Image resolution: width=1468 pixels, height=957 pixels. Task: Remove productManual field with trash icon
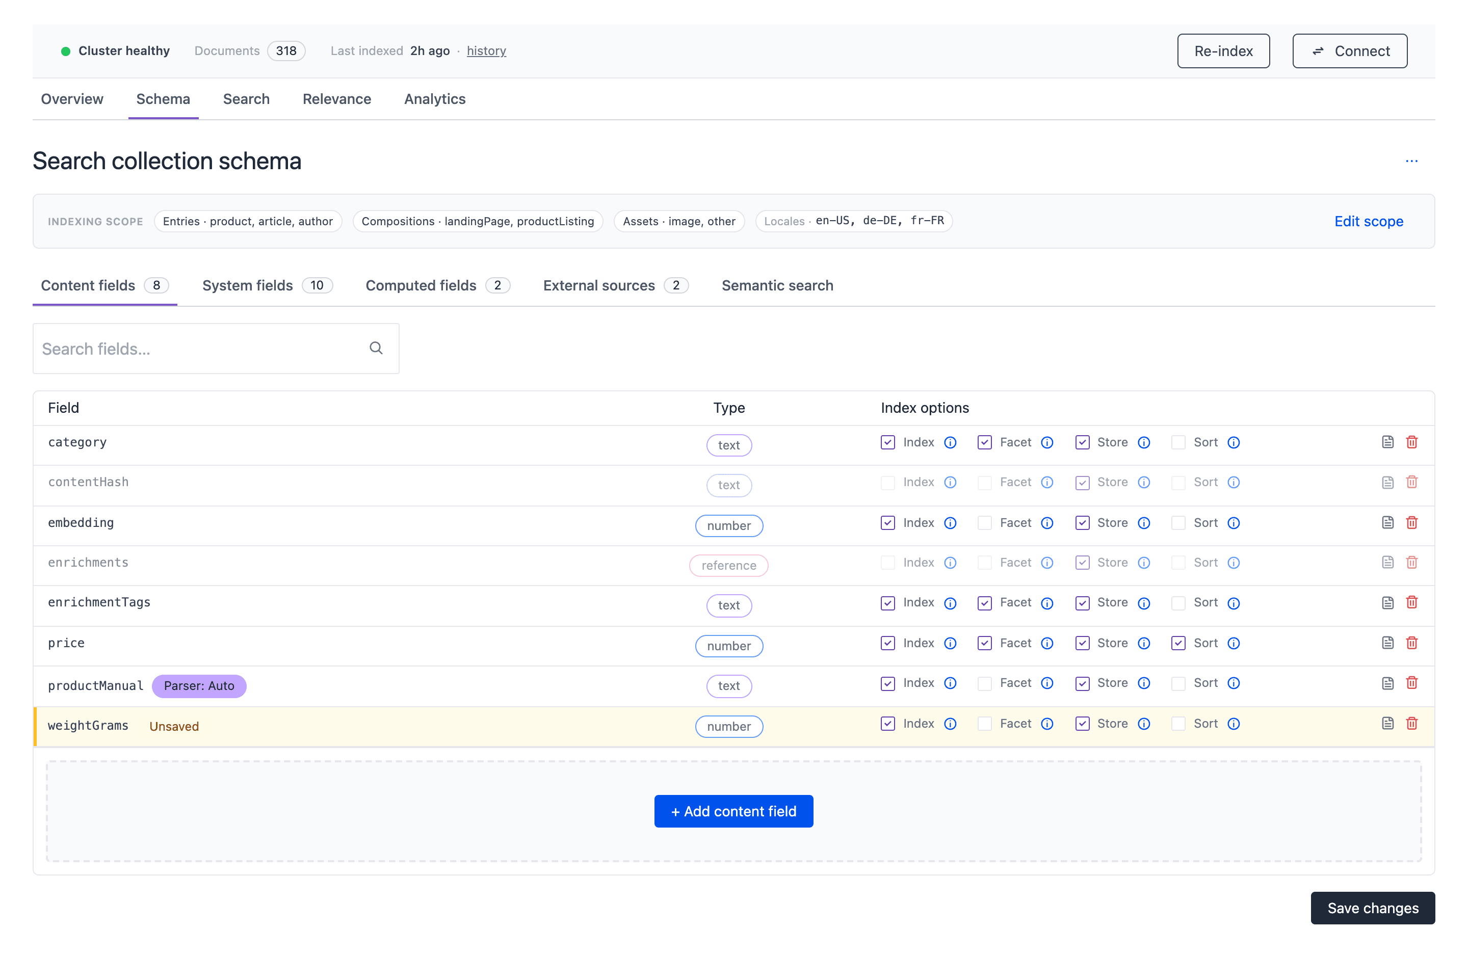point(1411,683)
